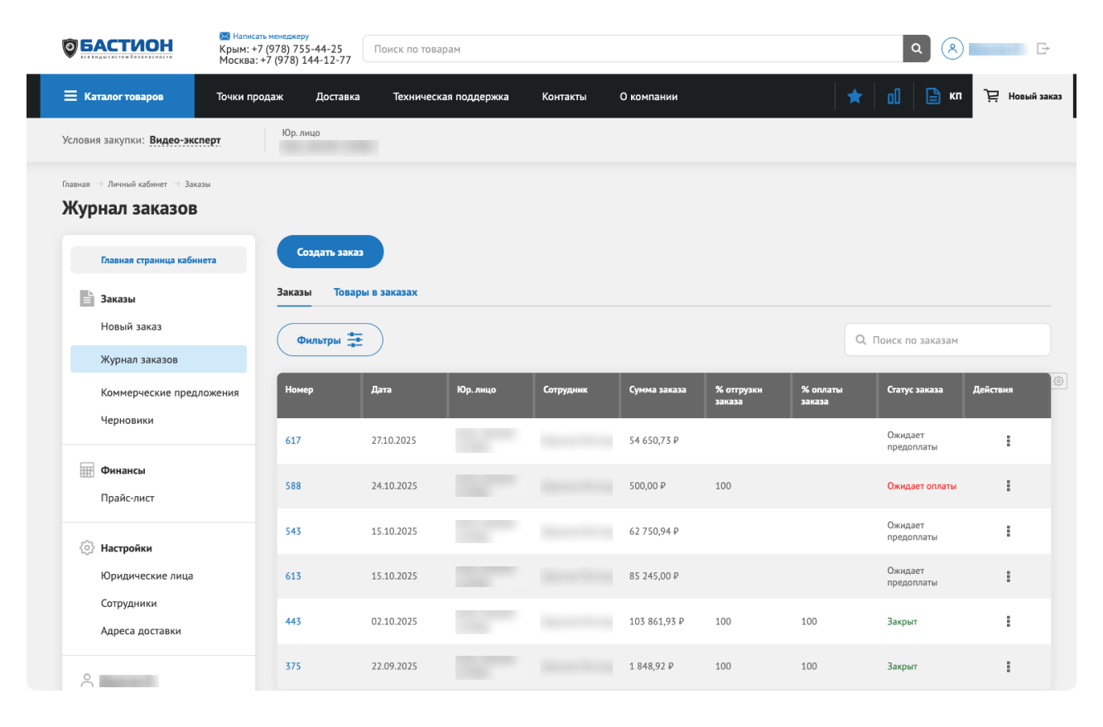The height and width of the screenshot is (727, 1103).
Task: Open the comparison bar chart icon
Action: [893, 97]
